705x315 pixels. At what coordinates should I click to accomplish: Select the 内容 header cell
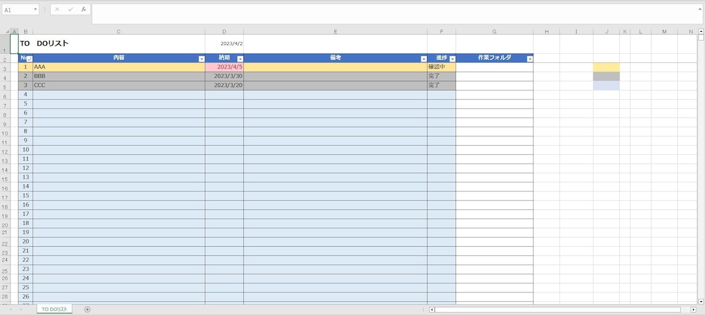tap(118, 58)
